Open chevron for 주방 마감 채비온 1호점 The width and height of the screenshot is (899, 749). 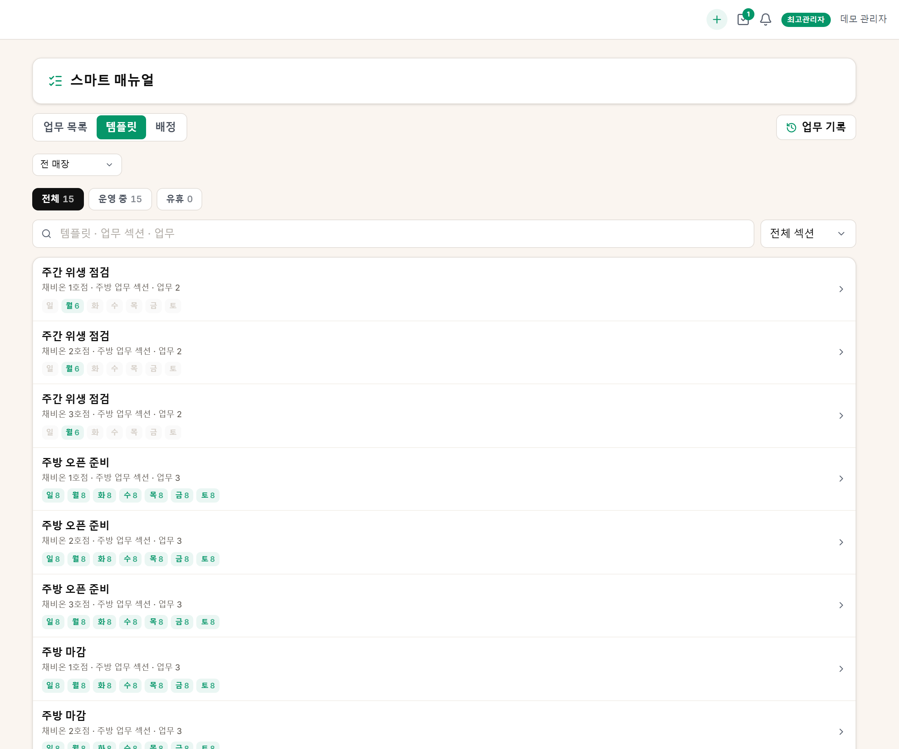(x=841, y=669)
